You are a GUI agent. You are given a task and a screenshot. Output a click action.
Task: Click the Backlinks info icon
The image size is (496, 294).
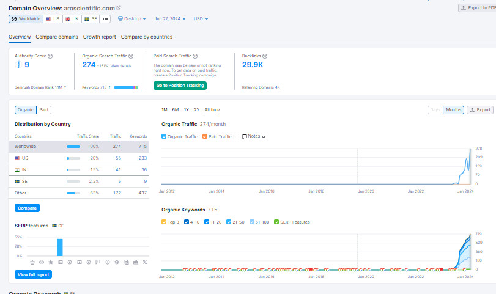[265, 56]
